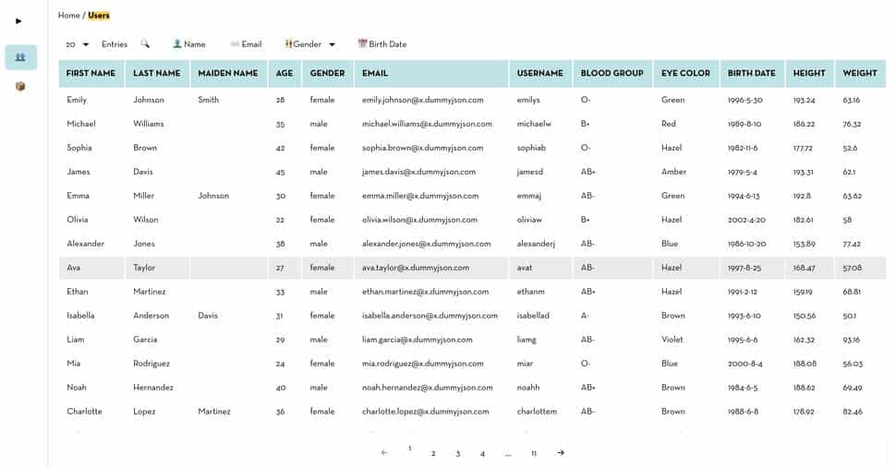
Task: Select the Email filter envelope icon
Action: pos(236,44)
